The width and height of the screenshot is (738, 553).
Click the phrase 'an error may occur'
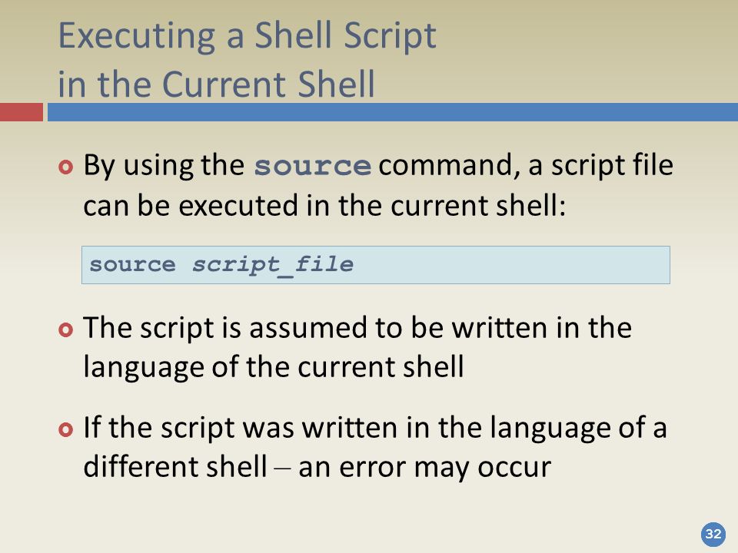coord(424,468)
